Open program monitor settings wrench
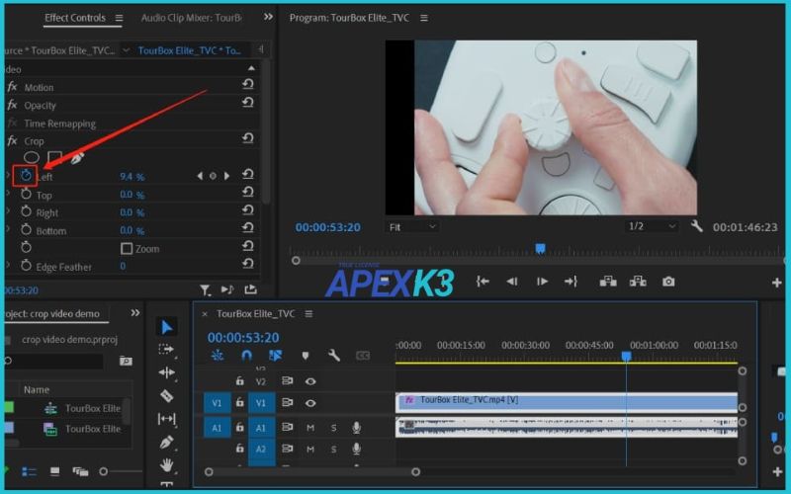791x494 pixels. point(697,226)
